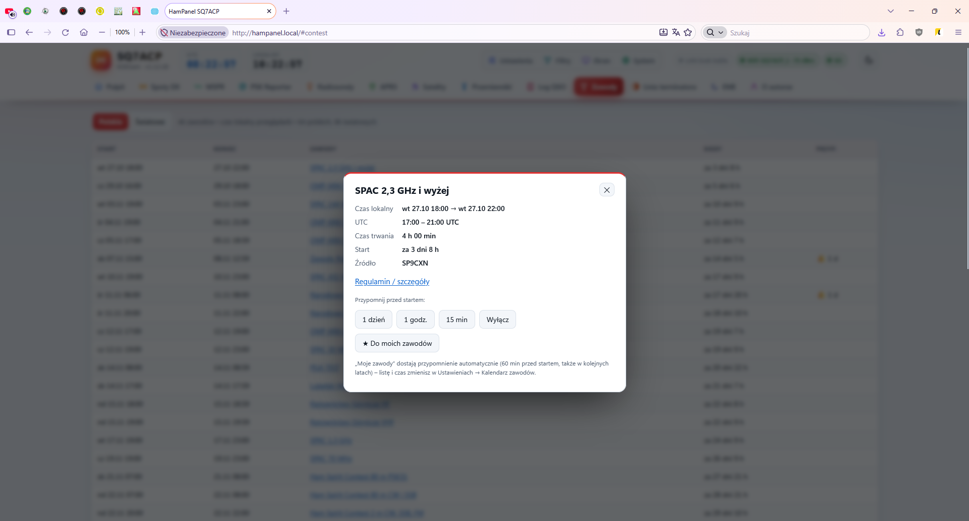This screenshot has height=521, width=969.
Task: Open the browser downloads icon
Action: 882,32
